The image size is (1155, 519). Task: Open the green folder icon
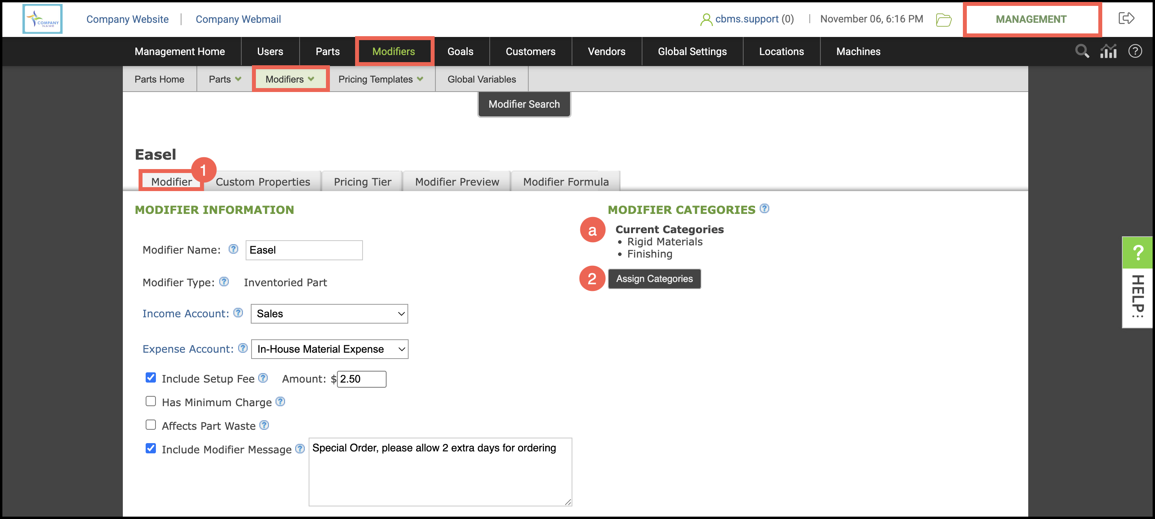943,20
